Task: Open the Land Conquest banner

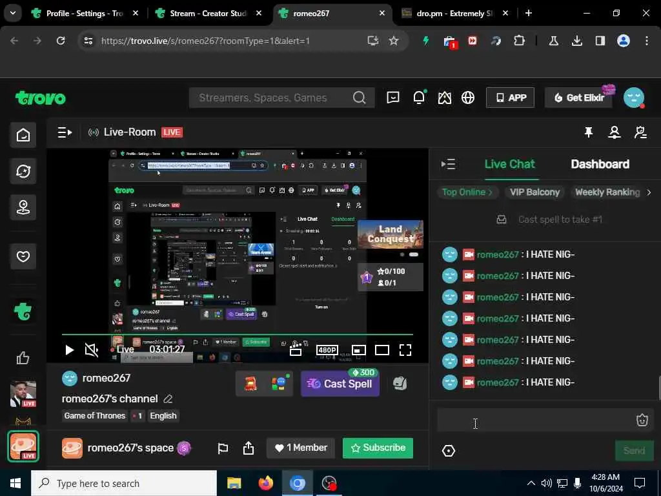Action: 391,234
